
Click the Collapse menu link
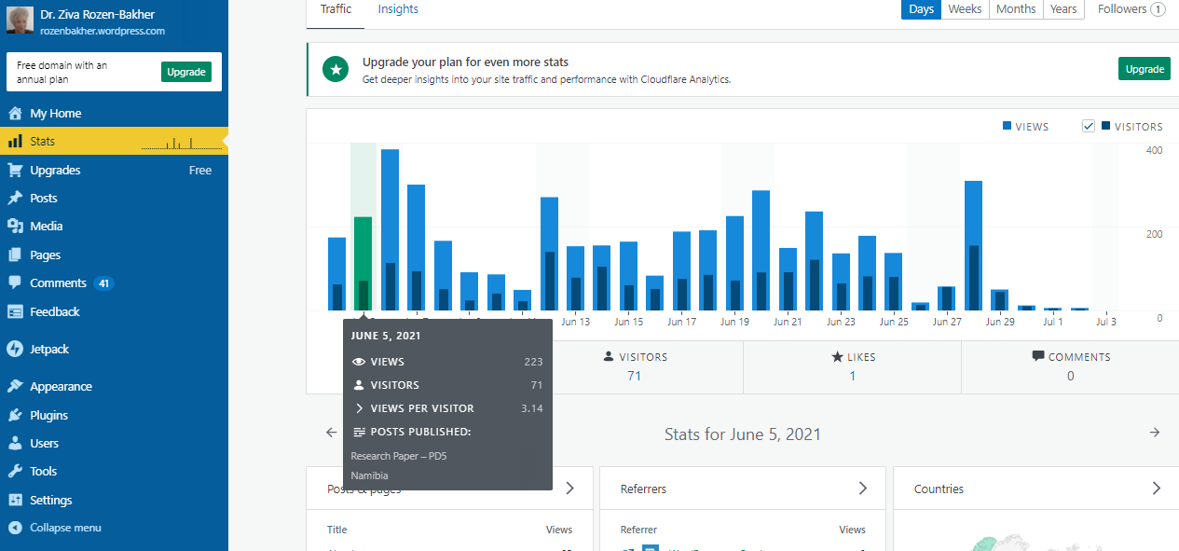(x=114, y=528)
